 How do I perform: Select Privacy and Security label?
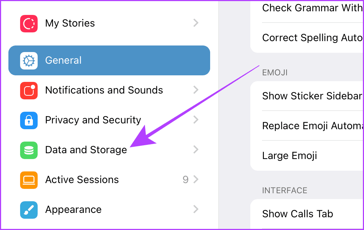pyautogui.click(x=93, y=120)
